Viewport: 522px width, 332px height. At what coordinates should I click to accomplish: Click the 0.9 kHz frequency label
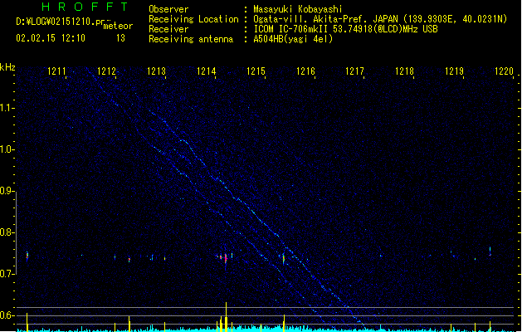click(7, 191)
